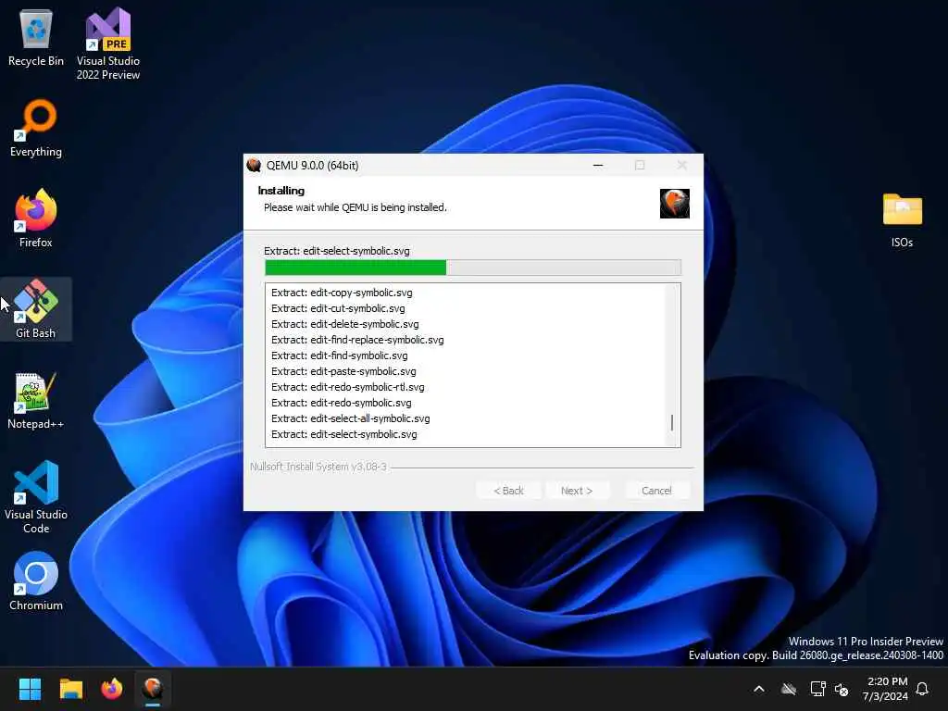
Task: Select 'Extract: edit-find-replace-symbolic.svg' log line
Action: pos(357,340)
